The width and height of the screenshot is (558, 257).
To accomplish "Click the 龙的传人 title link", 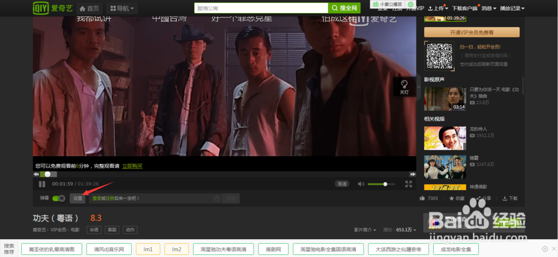I will [x=478, y=129].
